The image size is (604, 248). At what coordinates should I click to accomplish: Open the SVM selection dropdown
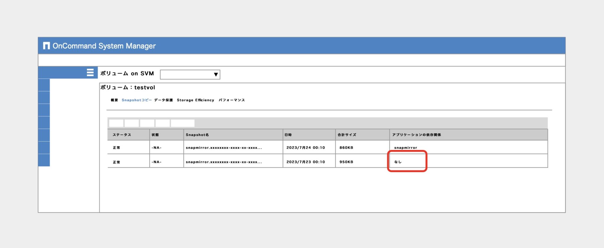pyautogui.click(x=190, y=74)
